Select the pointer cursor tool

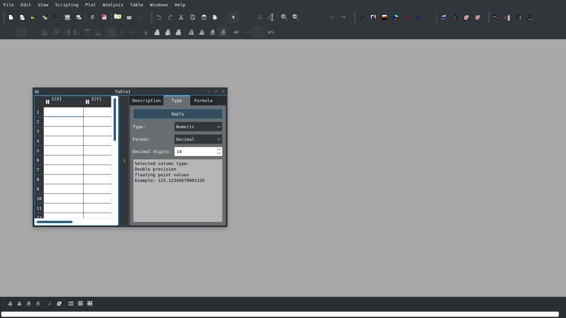tap(234, 17)
